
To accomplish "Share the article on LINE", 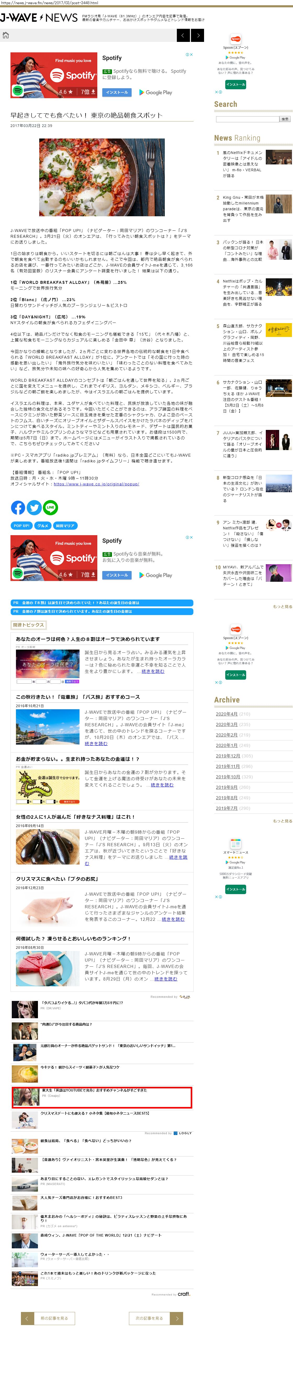I will [50, 507].
